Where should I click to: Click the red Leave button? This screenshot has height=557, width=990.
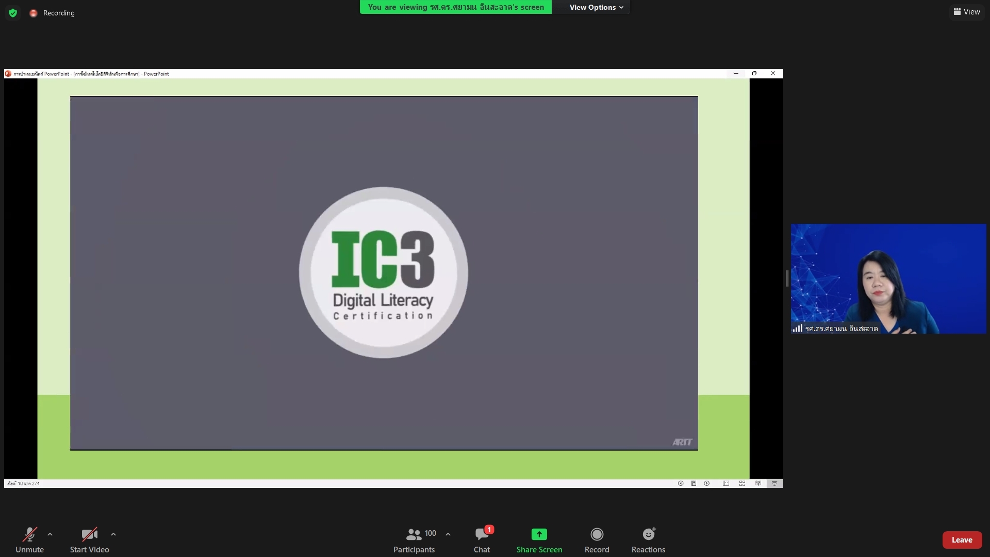click(x=962, y=539)
